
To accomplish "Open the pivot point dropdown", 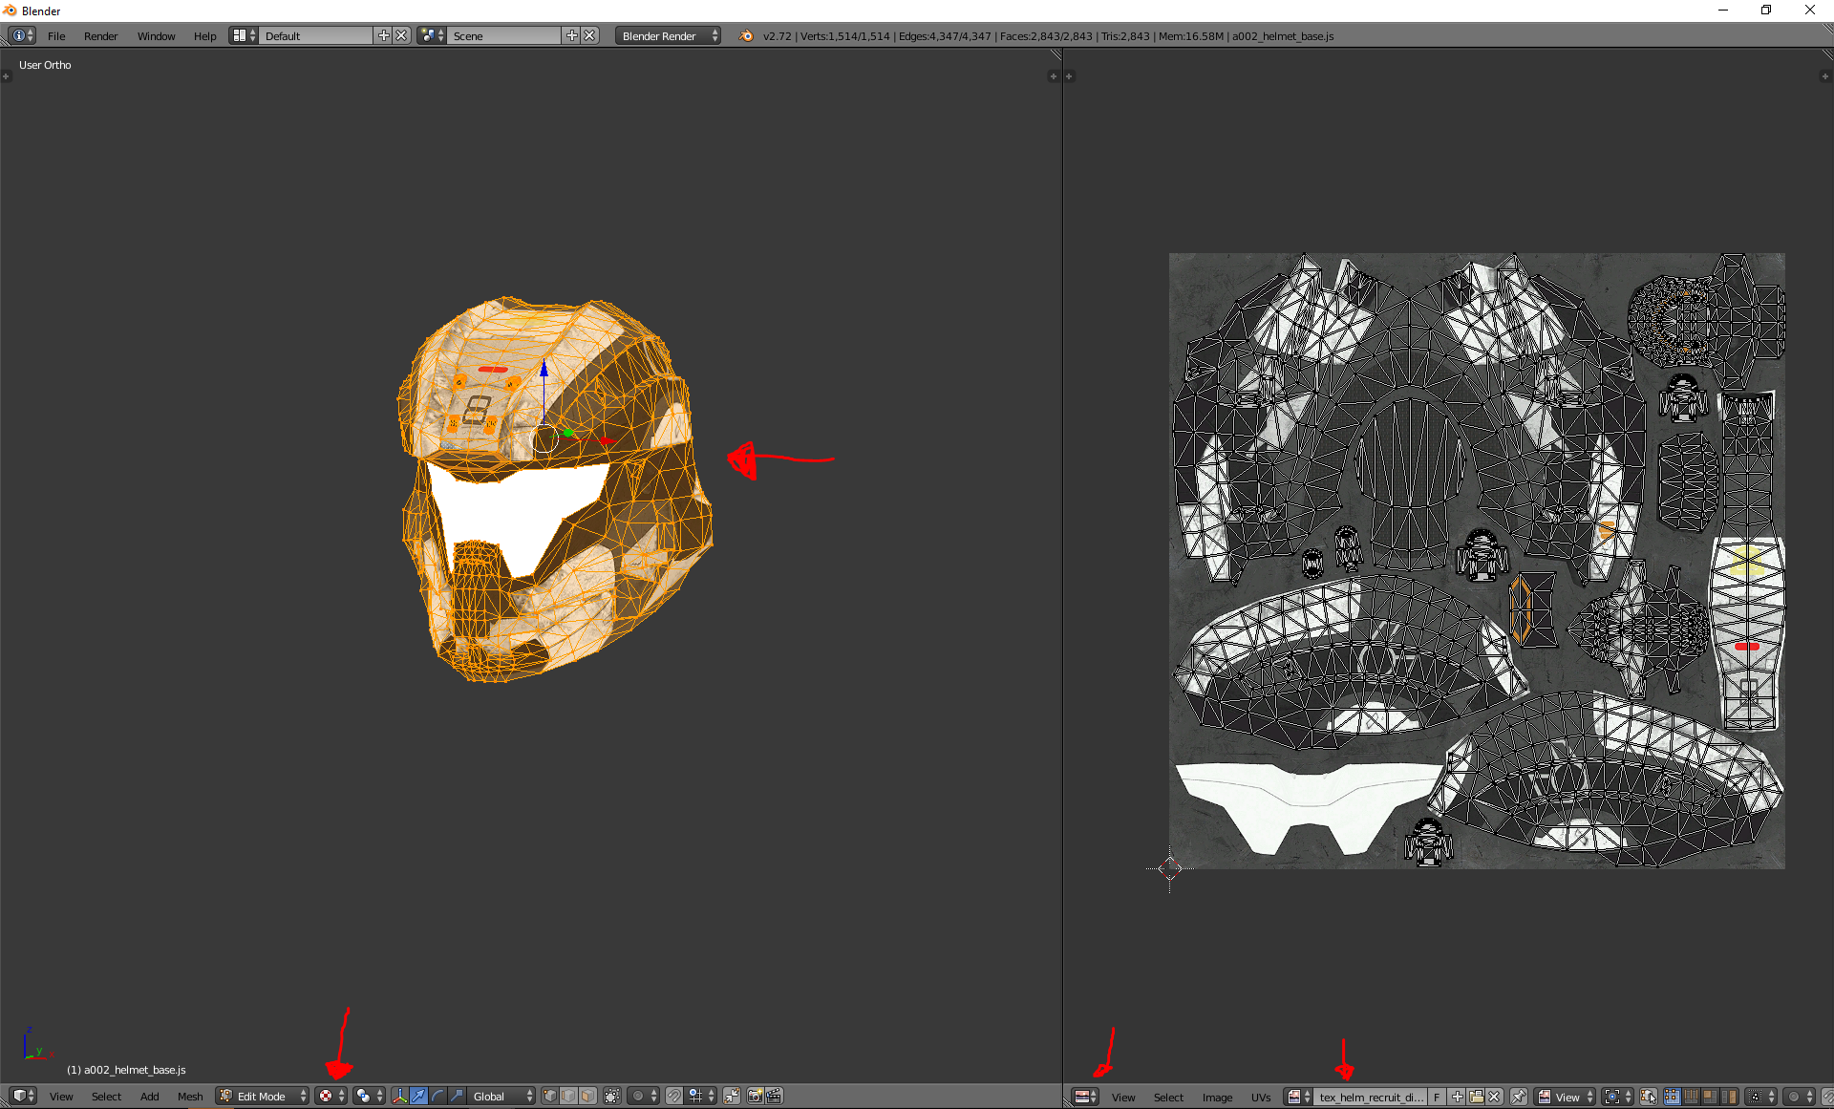I will click(x=369, y=1096).
